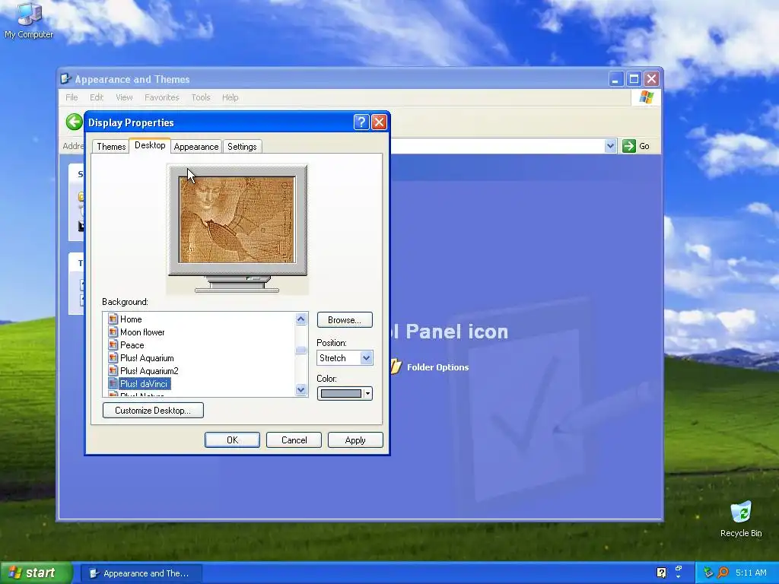Image resolution: width=779 pixels, height=584 pixels.
Task: Click the Moon flower wallpaper file icon
Action: coord(113,332)
